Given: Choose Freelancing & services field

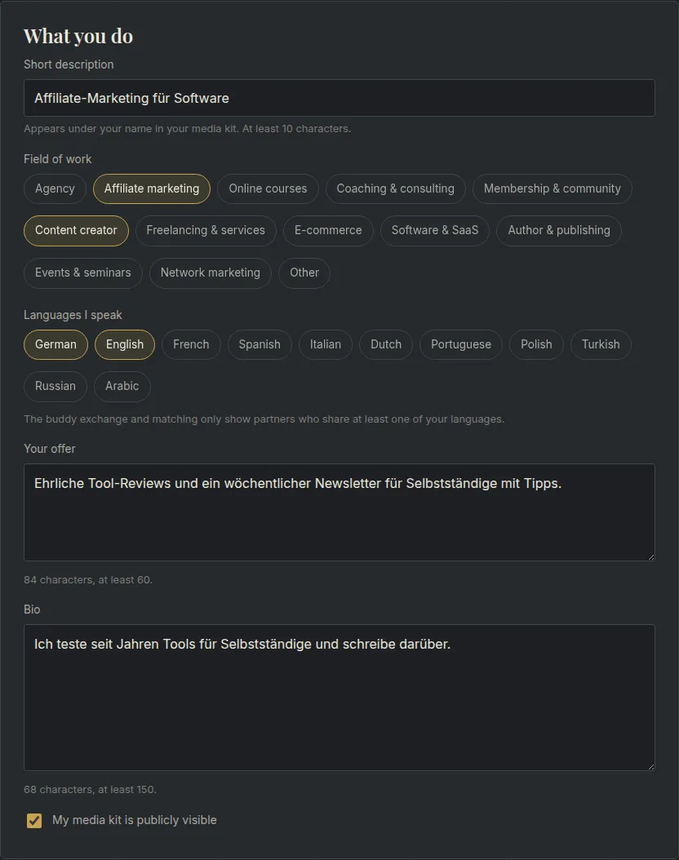Looking at the screenshot, I should (x=206, y=230).
